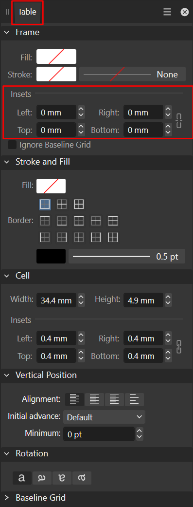This screenshot has height=507, width=193.
Task: Select the justified vertical alignment option
Action: (134, 399)
